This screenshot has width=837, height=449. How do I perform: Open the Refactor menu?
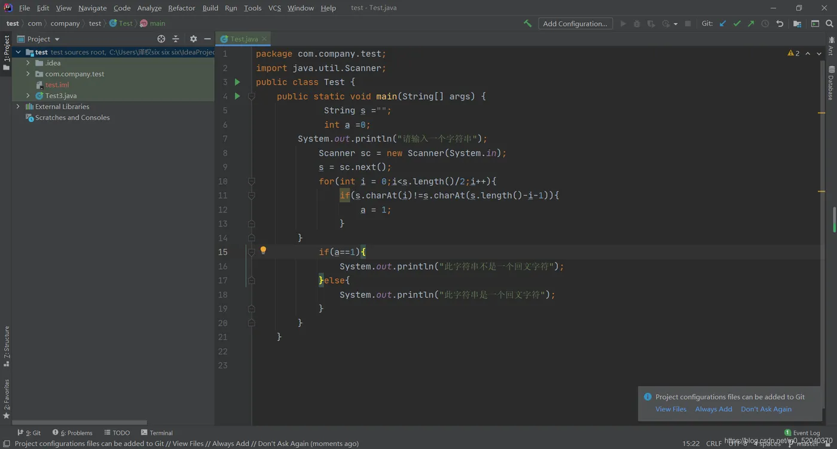pyautogui.click(x=182, y=8)
